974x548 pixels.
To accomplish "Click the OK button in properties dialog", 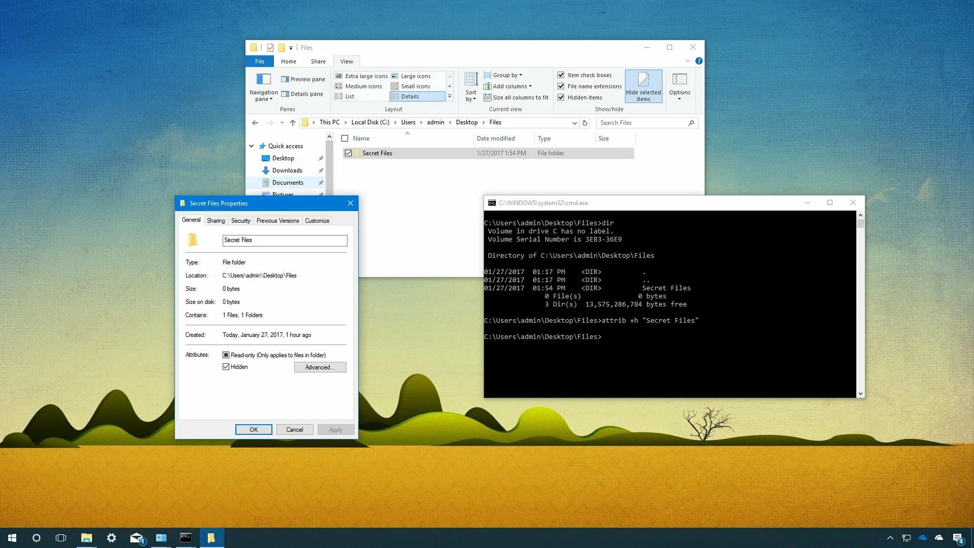I will [x=253, y=429].
